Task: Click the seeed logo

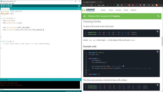Action: pyautogui.click(x=88, y=10)
